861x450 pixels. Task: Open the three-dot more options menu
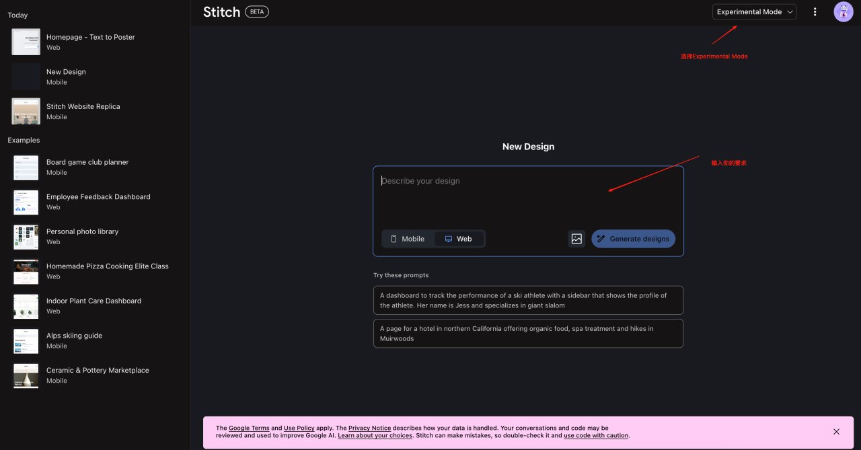coord(815,11)
